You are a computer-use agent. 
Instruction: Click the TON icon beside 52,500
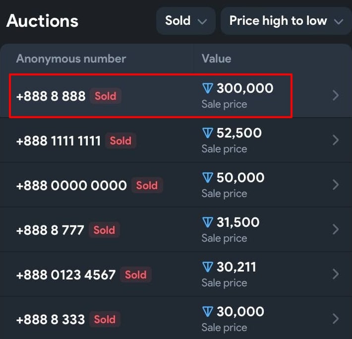pyautogui.click(x=207, y=133)
